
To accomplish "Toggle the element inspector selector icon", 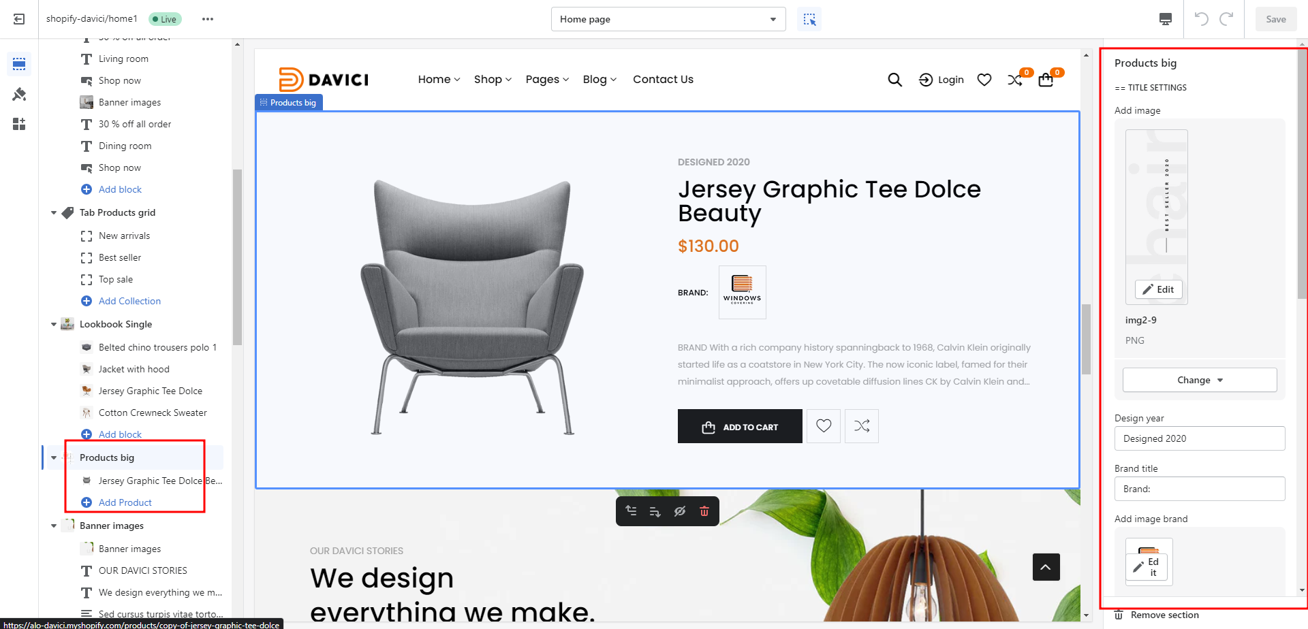I will click(x=809, y=19).
